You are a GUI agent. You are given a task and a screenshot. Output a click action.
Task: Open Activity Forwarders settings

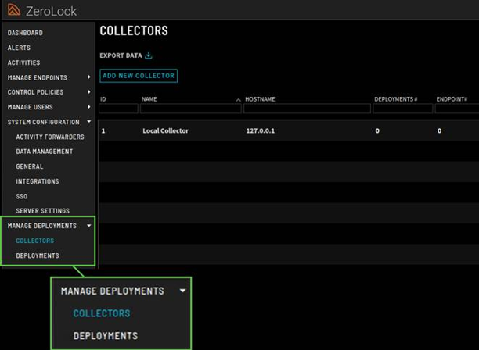[50, 137]
